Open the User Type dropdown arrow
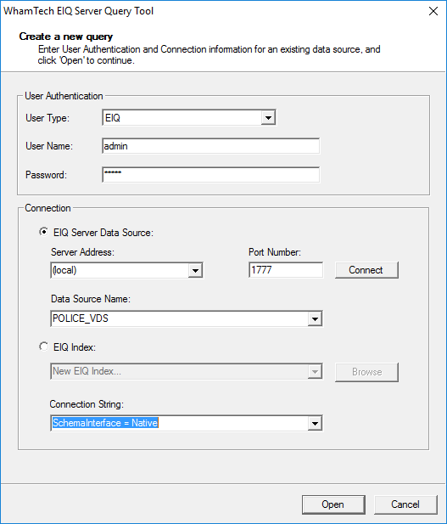447x524 pixels. click(268, 118)
